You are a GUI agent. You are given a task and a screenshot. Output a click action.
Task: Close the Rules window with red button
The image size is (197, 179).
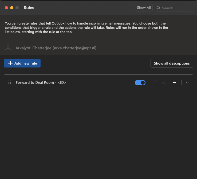pyautogui.click(x=6, y=8)
